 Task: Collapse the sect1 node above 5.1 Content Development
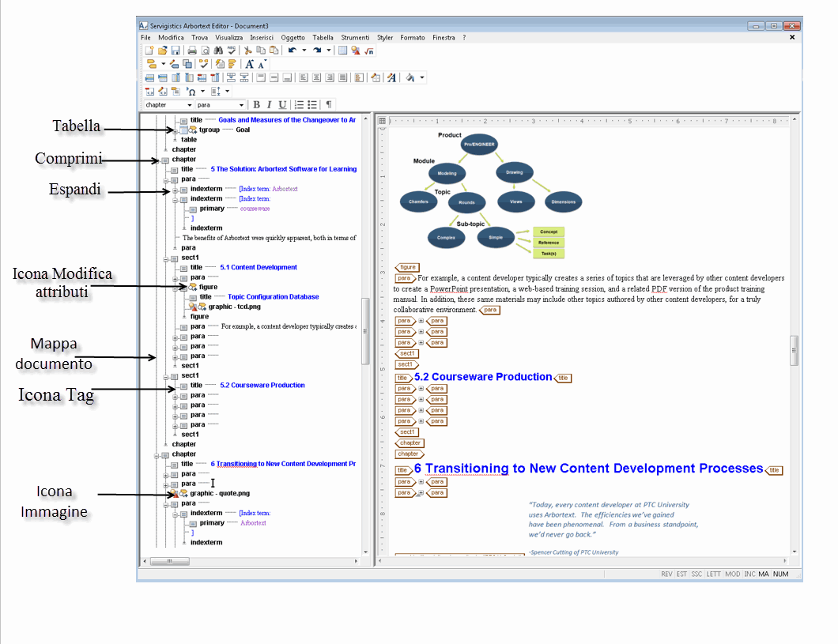click(x=166, y=259)
